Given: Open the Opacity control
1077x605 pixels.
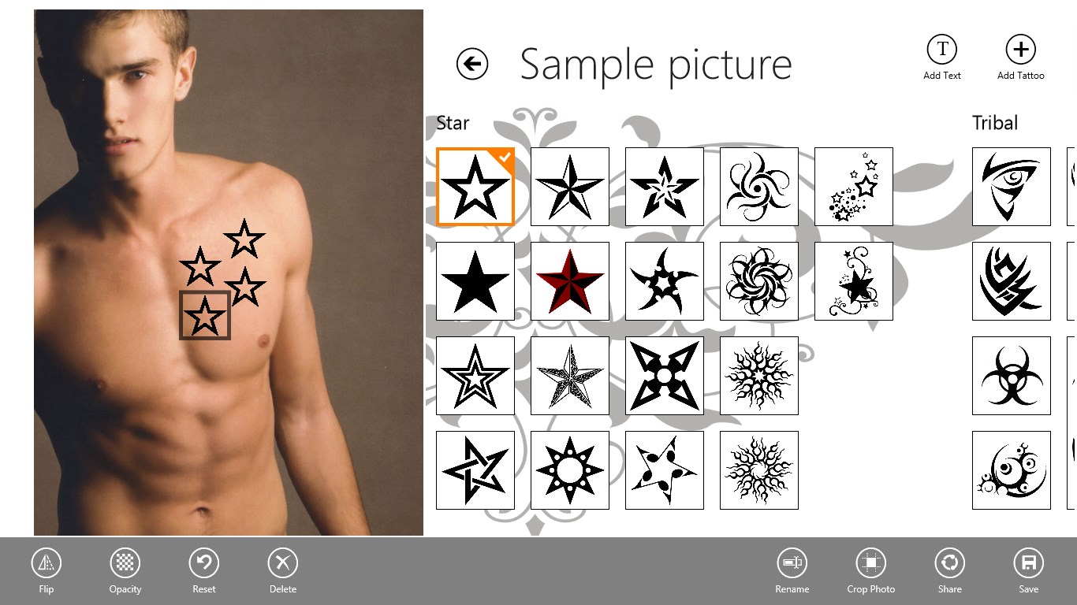Looking at the screenshot, I should coord(125,563).
